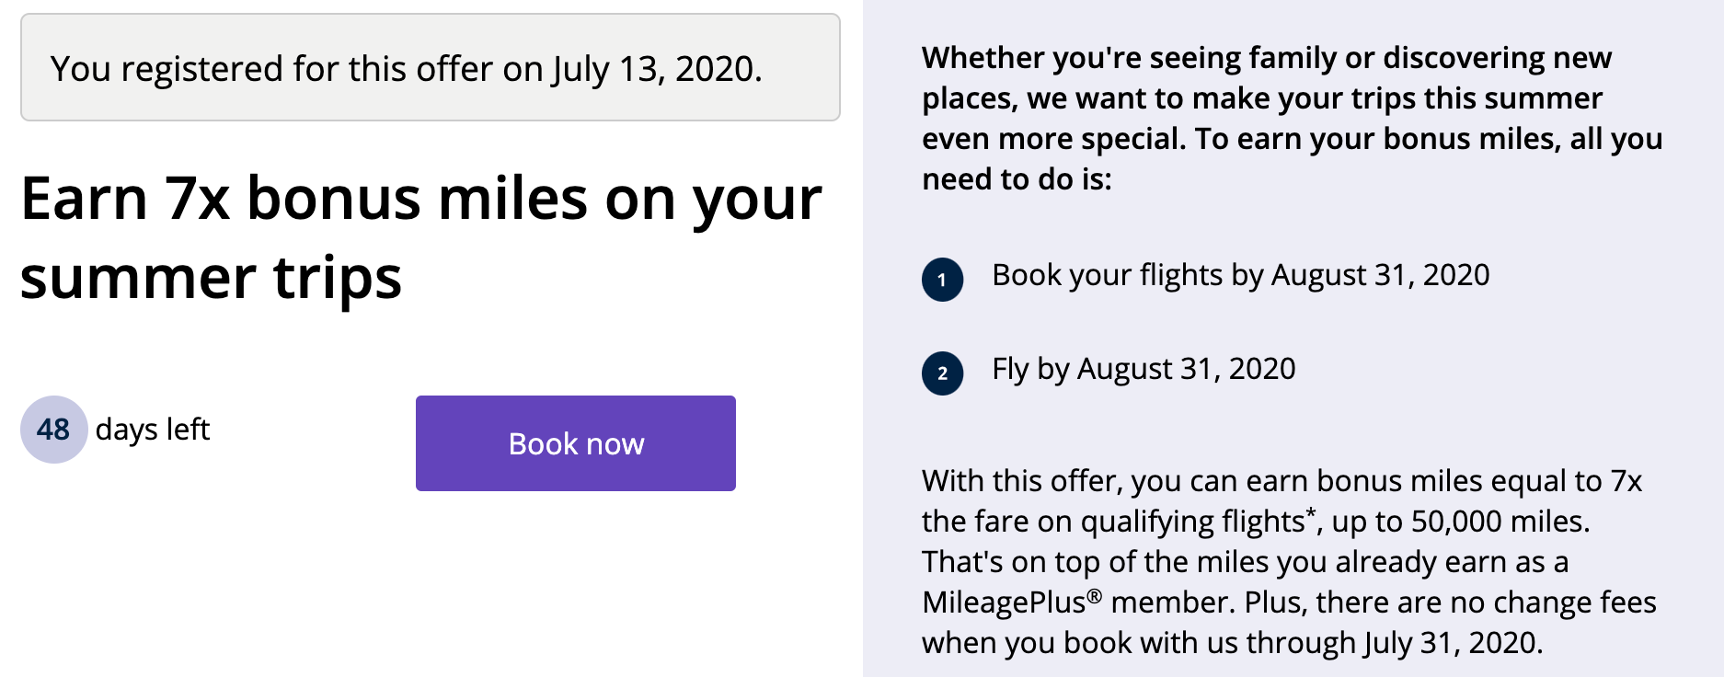Click the "Whether you're seeing family" intro line
This screenshot has height=677, width=1724.
tap(1266, 58)
